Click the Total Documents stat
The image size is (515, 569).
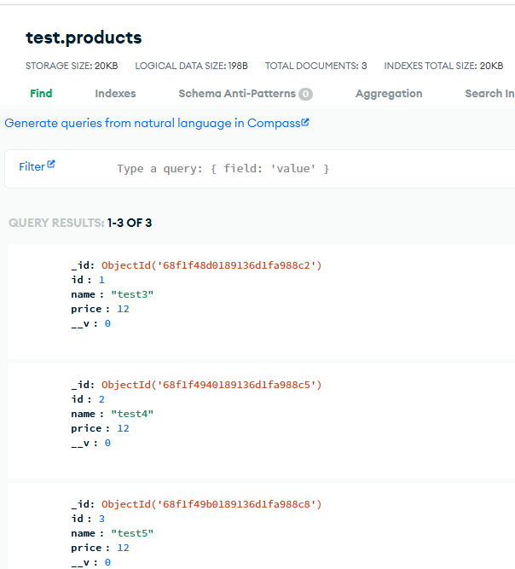pyautogui.click(x=315, y=66)
